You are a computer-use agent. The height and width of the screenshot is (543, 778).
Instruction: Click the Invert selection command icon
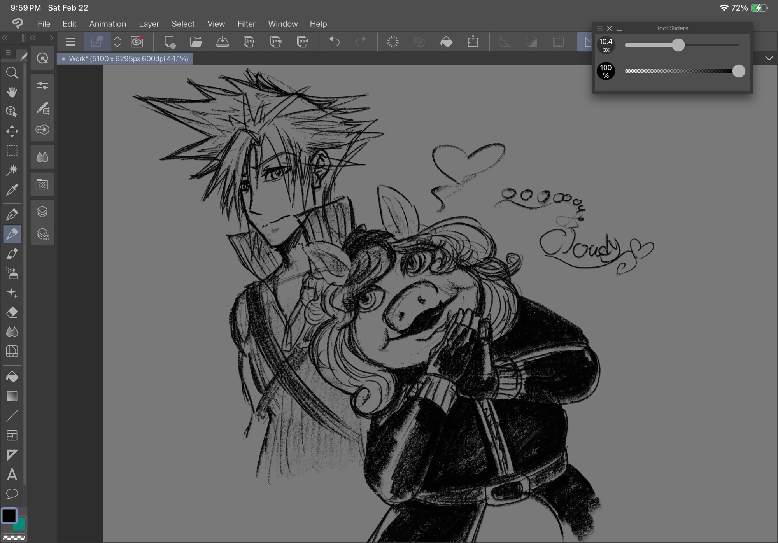point(531,42)
